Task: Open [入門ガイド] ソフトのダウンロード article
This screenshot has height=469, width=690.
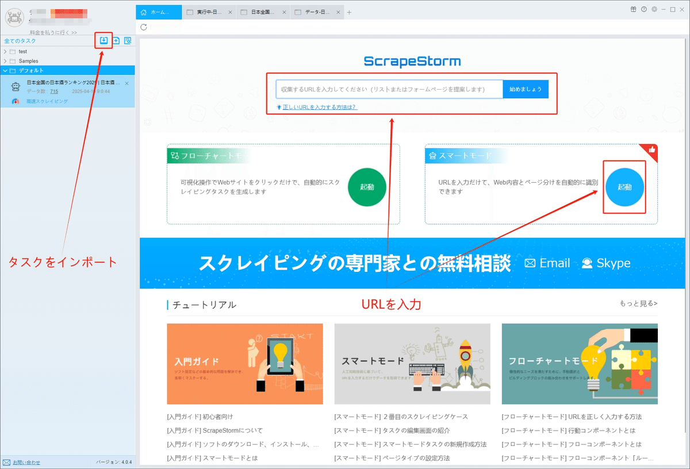Action: pyautogui.click(x=242, y=444)
